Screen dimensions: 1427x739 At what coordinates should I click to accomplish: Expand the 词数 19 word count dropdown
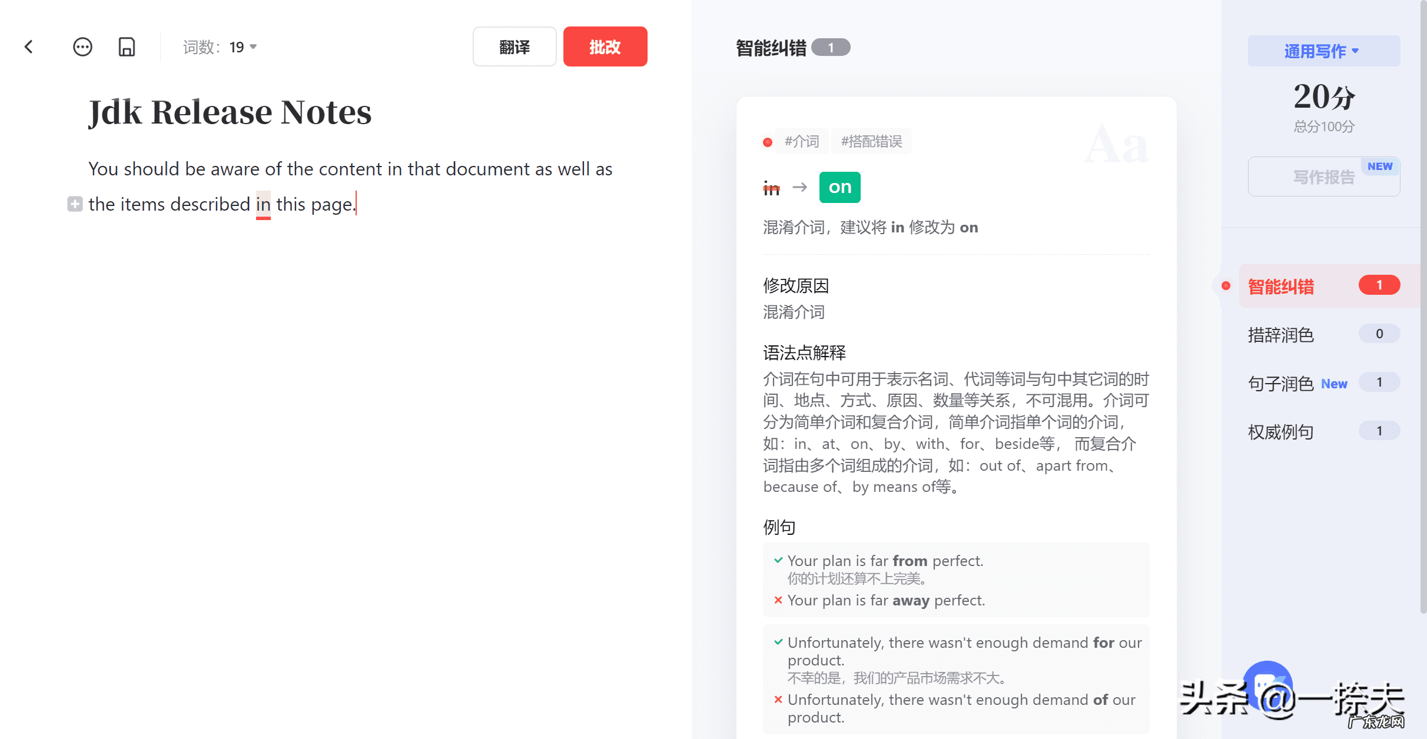pyautogui.click(x=253, y=47)
